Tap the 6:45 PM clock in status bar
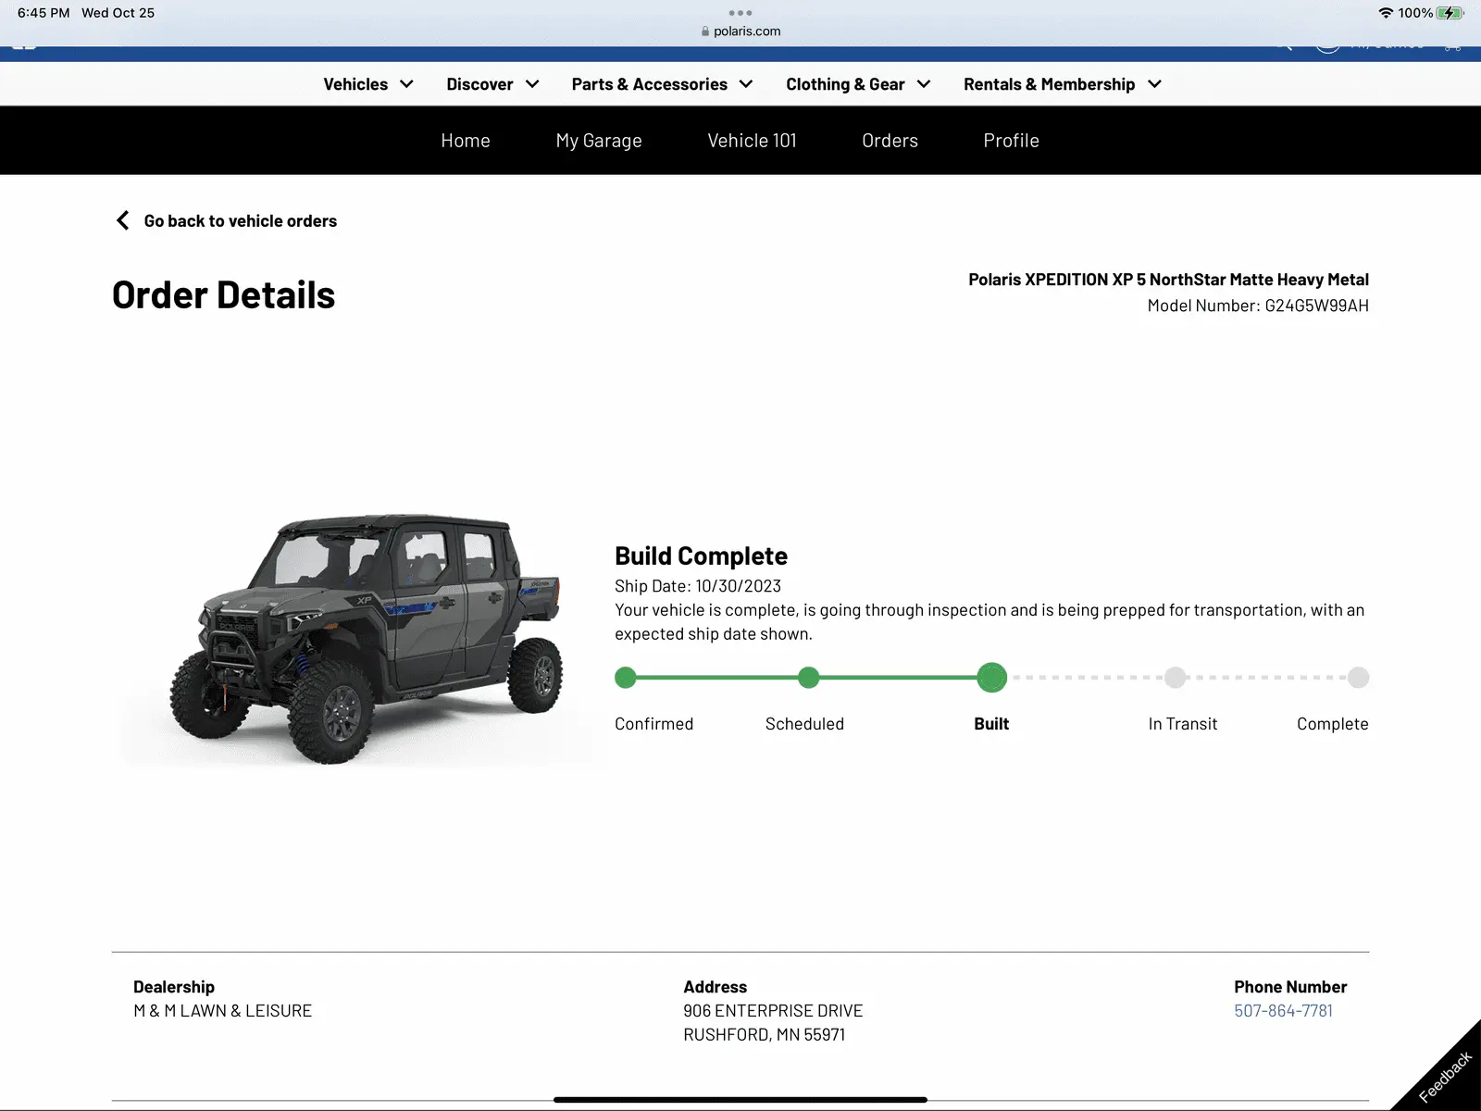 coord(44,13)
